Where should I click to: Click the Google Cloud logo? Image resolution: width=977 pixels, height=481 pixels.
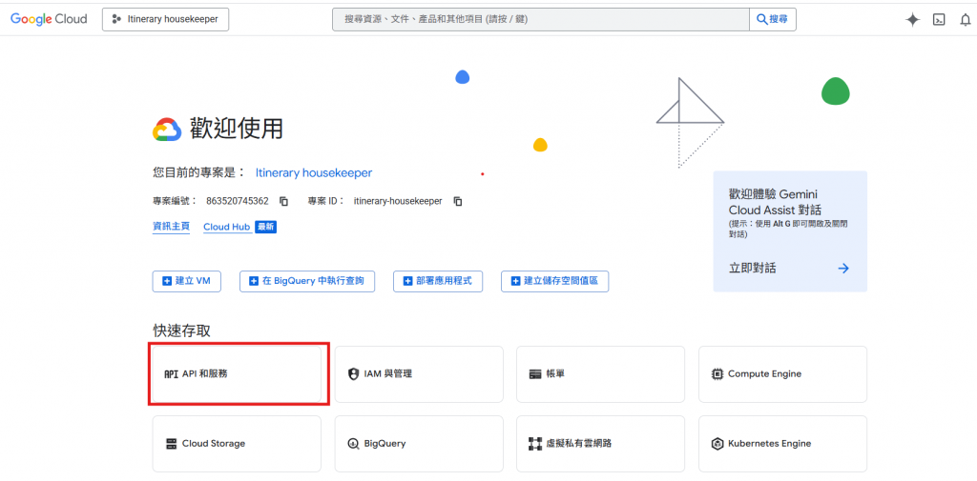point(49,19)
